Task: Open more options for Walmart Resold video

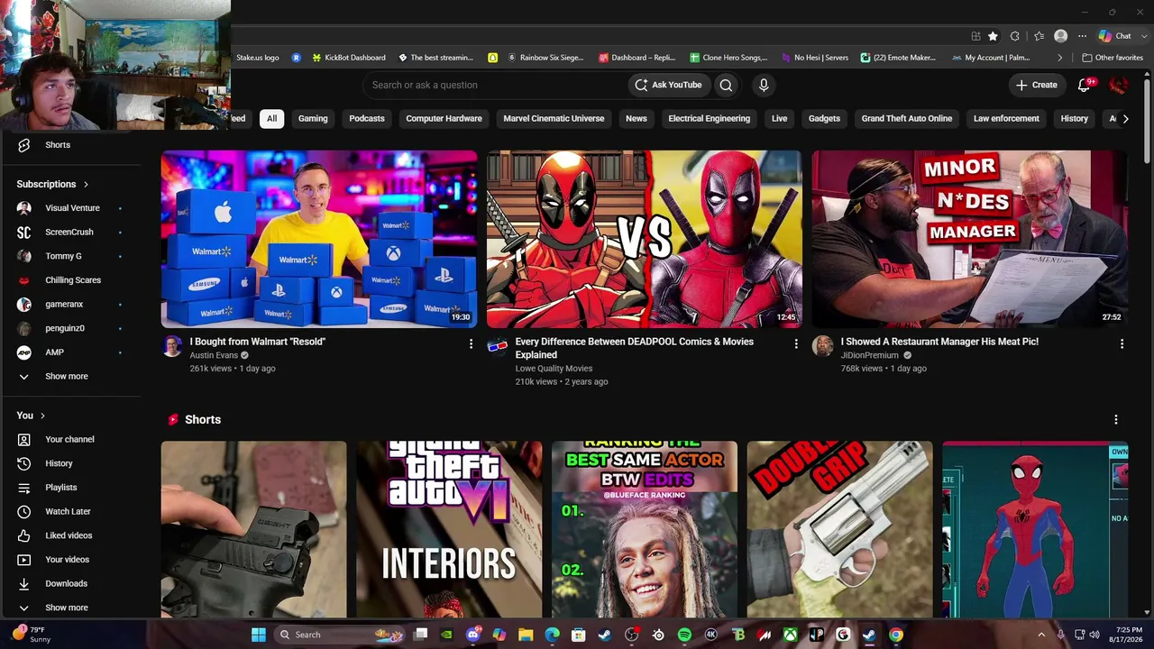Action: (x=471, y=343)
